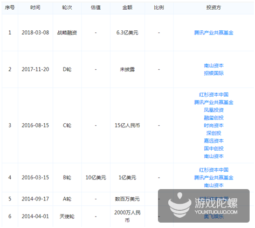Screen dimensions: 255x228
Task: Click the 时尚资本 investor link
Action: point(213,125)
